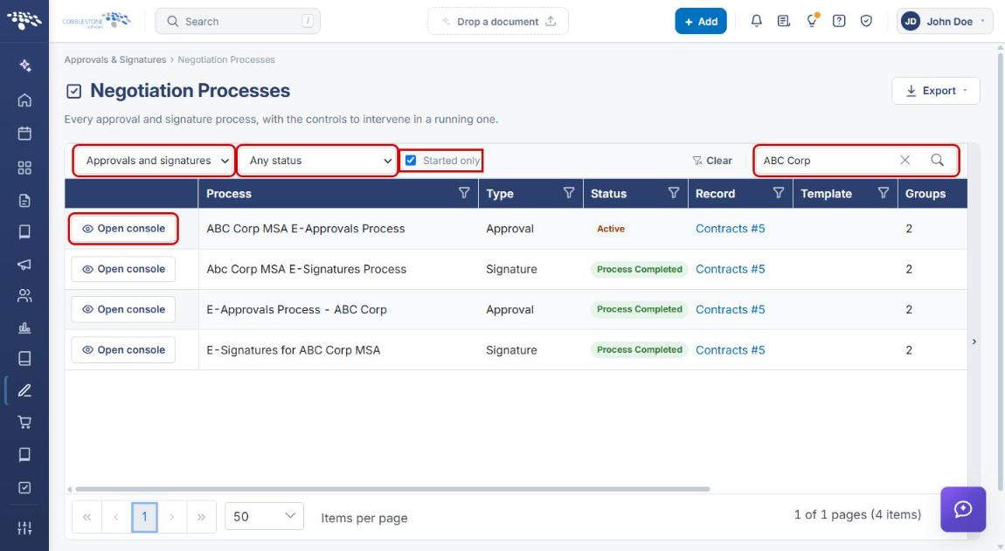1005x551 pixels.
Task: Click + Add button
Action: (x=701, y=21)
